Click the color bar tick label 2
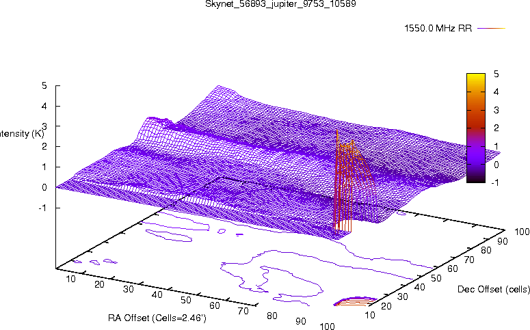 [x=496, y=128]
